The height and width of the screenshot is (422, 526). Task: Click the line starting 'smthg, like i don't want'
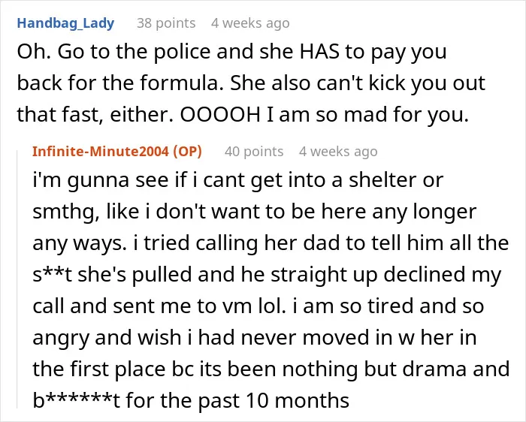click(x=254, y=212)
